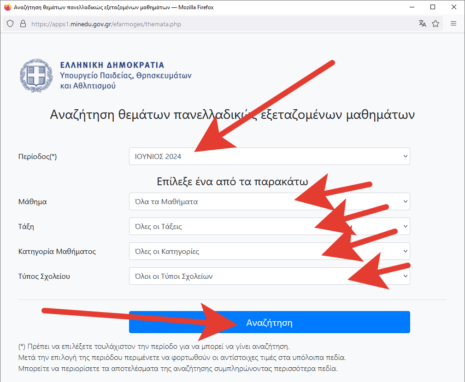Click the translate page icon
Viewport: 465px width, 382px height.
coord(422,24)
